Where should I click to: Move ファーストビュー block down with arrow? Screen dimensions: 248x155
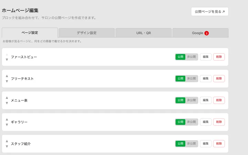click(x=7, y=60)
